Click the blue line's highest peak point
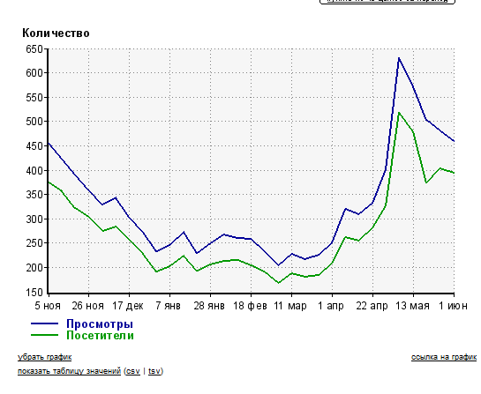Viewport: 481px width, 394px height. pyautogui.click(x=399, y=57)
